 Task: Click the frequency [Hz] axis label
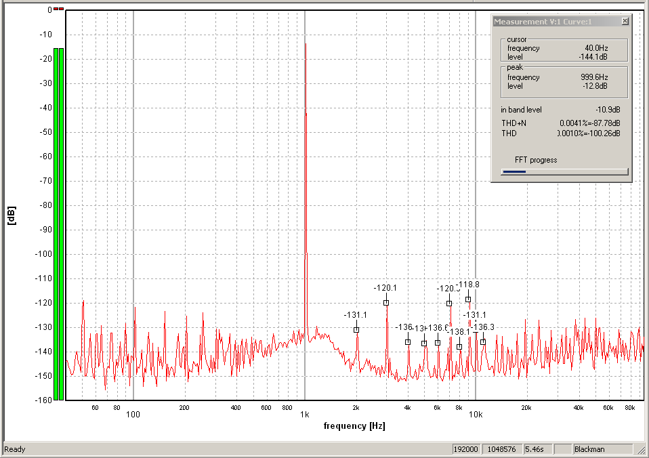[x=354, y=426]
